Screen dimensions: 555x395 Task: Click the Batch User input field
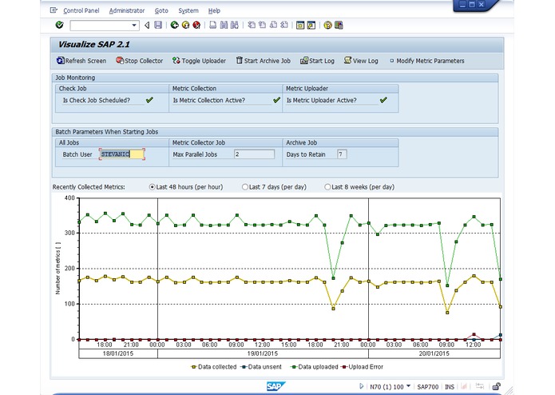click(122, 154)
